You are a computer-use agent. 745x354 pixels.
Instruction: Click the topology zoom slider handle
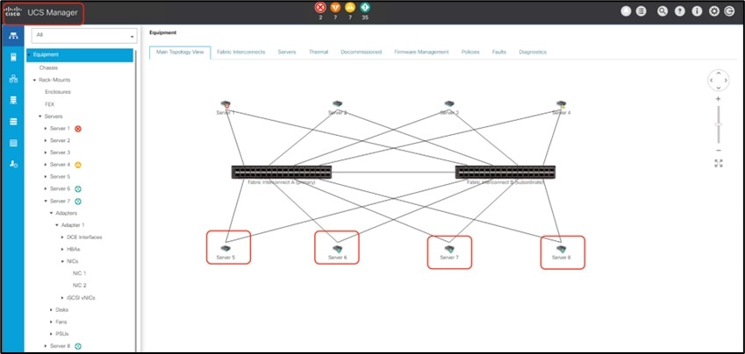[719, 124]
